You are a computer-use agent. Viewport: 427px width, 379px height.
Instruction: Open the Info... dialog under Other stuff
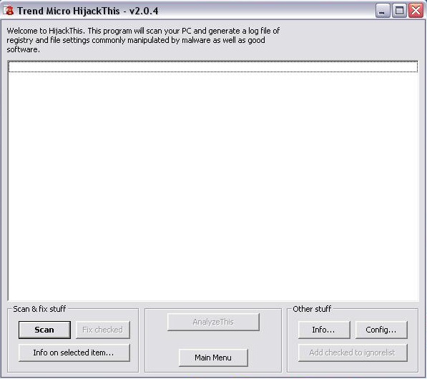coord(324,330)
